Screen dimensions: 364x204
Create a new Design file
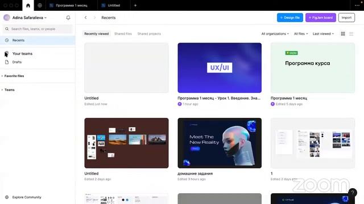click(x=290, y=18)
